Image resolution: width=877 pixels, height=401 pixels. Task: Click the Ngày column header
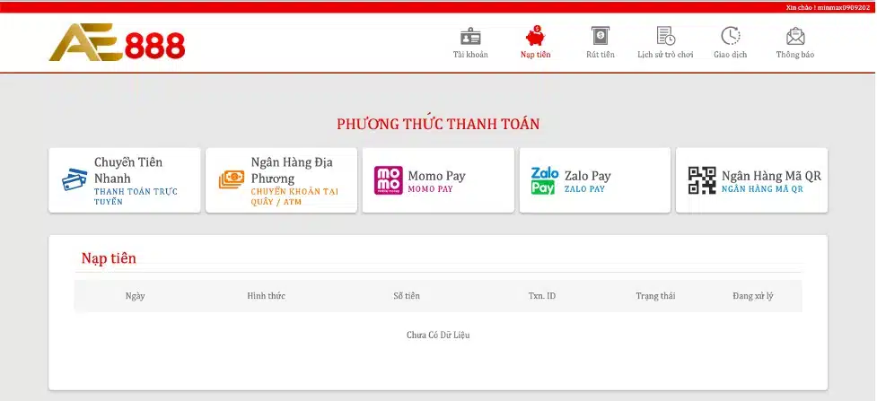pyautogui.click(x=136, y=296)
